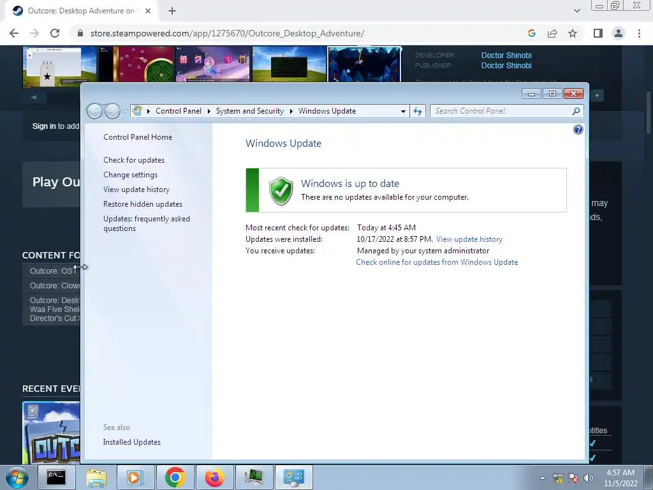The image size is (653, 490).
Task: Expand the arrow after Control Panel breadcrumb
Action: 209,111
